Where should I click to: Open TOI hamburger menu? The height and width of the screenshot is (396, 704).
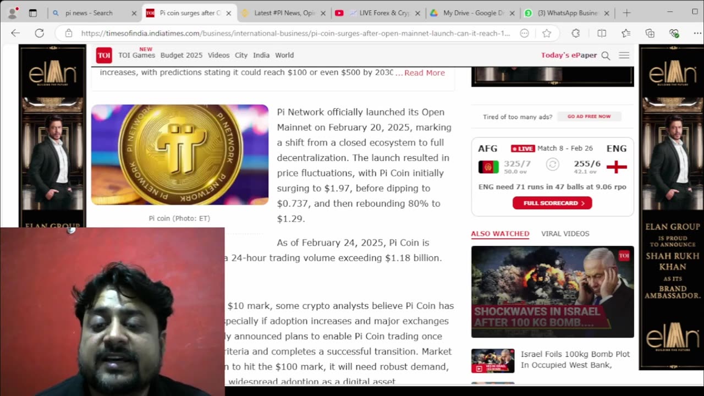pos(624,55)
